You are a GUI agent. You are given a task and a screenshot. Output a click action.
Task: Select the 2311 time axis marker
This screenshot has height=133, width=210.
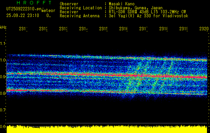click(x=23, y=29)
